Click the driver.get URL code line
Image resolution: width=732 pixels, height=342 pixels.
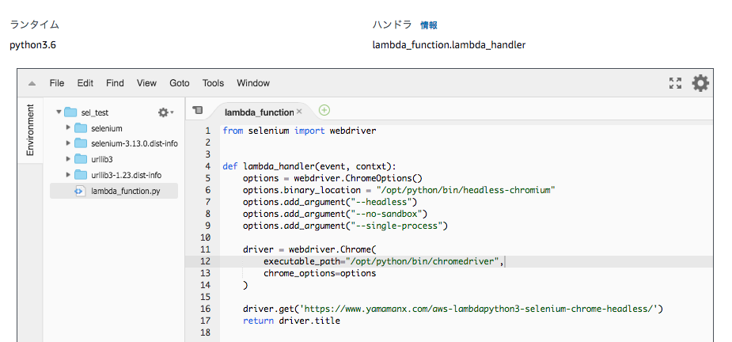point(453,309)
